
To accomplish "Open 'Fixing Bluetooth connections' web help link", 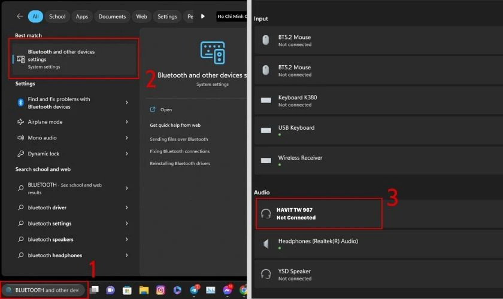I will tap(180, 151).
